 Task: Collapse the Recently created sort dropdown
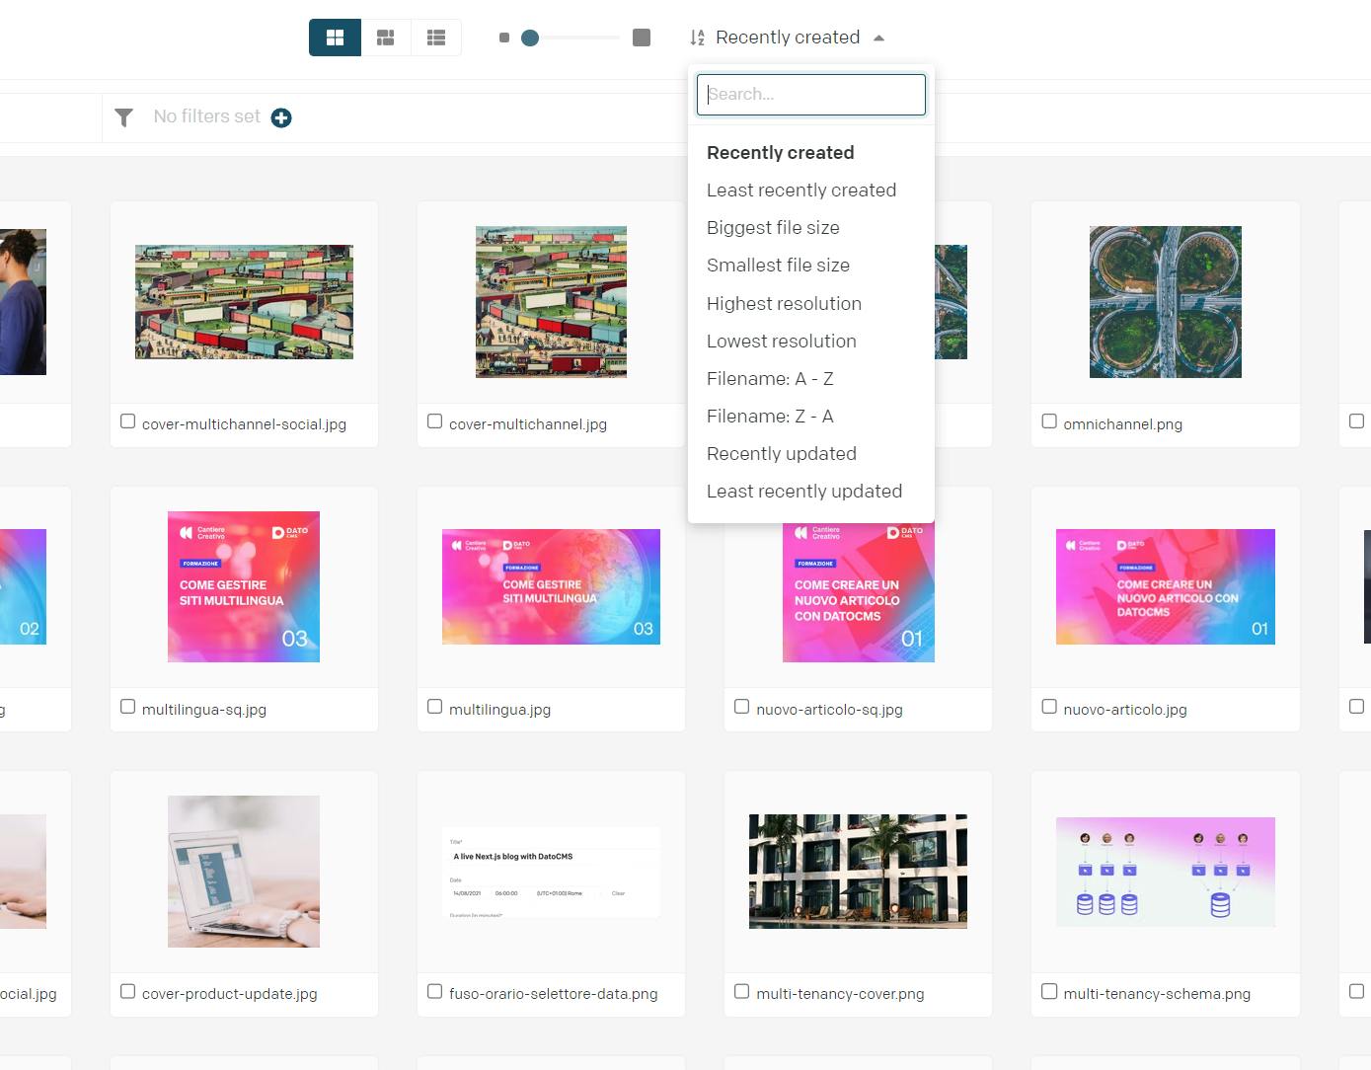pyautogui.click(x=878, y=38)
